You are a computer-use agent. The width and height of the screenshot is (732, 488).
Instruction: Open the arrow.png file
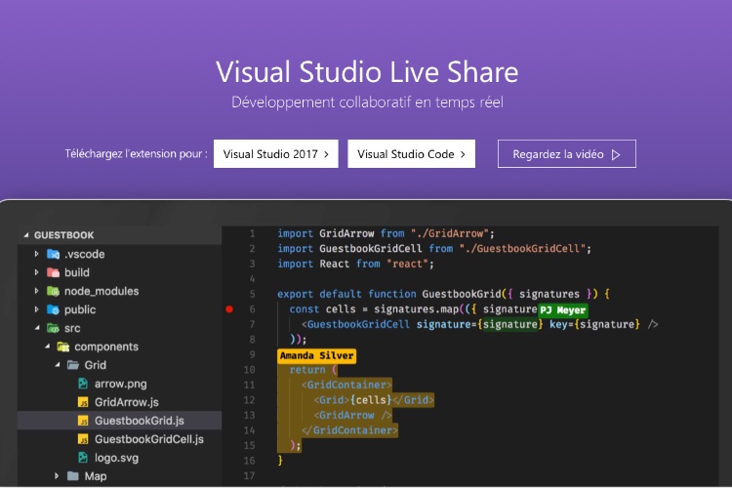tap(120, 384)
